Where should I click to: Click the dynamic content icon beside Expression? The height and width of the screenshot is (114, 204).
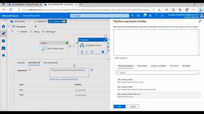92,70
